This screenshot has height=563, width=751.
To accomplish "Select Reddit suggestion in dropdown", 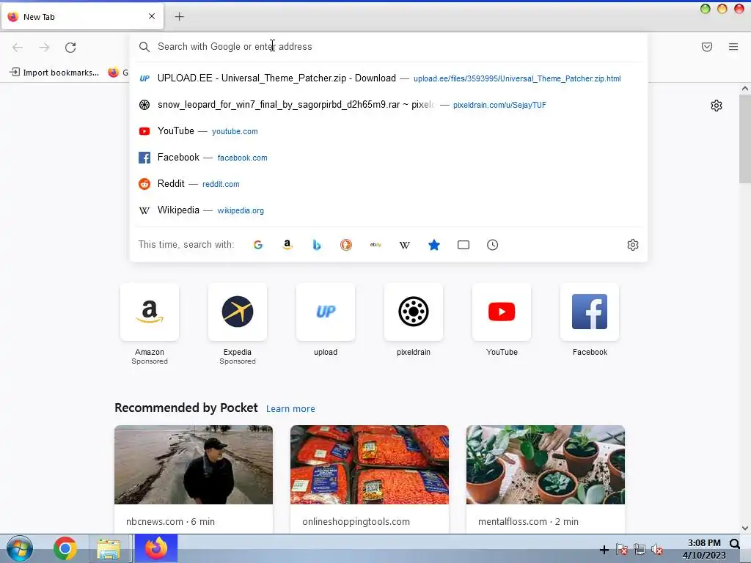I will point(388,183).
